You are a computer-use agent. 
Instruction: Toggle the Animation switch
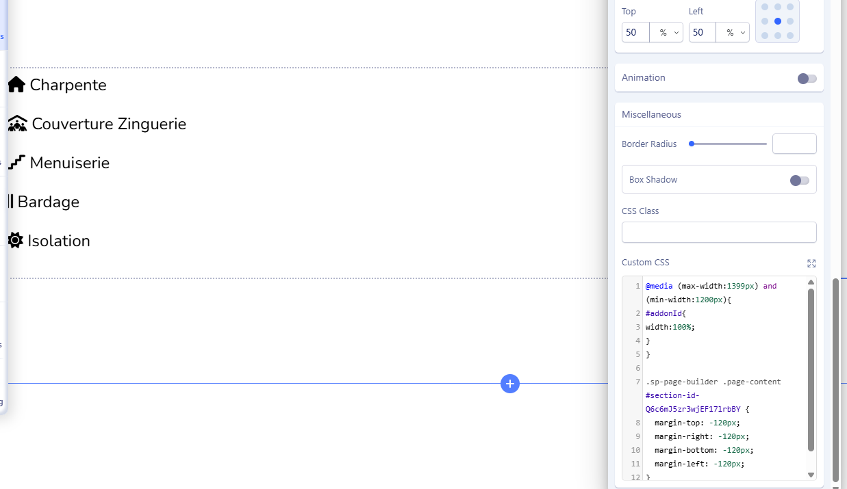point(807,79)
